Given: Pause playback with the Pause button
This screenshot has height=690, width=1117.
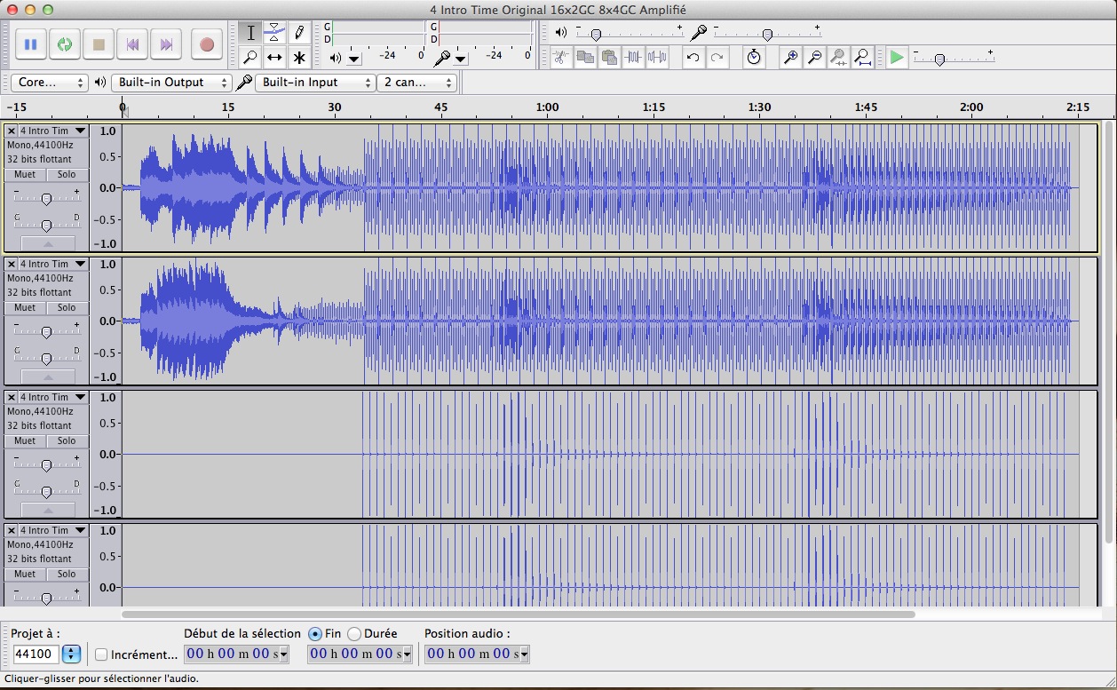Looking at the screenshot, I should [x=30, y=44].
